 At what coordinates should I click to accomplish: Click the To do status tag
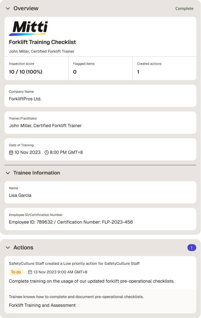[x=16, y=272]
